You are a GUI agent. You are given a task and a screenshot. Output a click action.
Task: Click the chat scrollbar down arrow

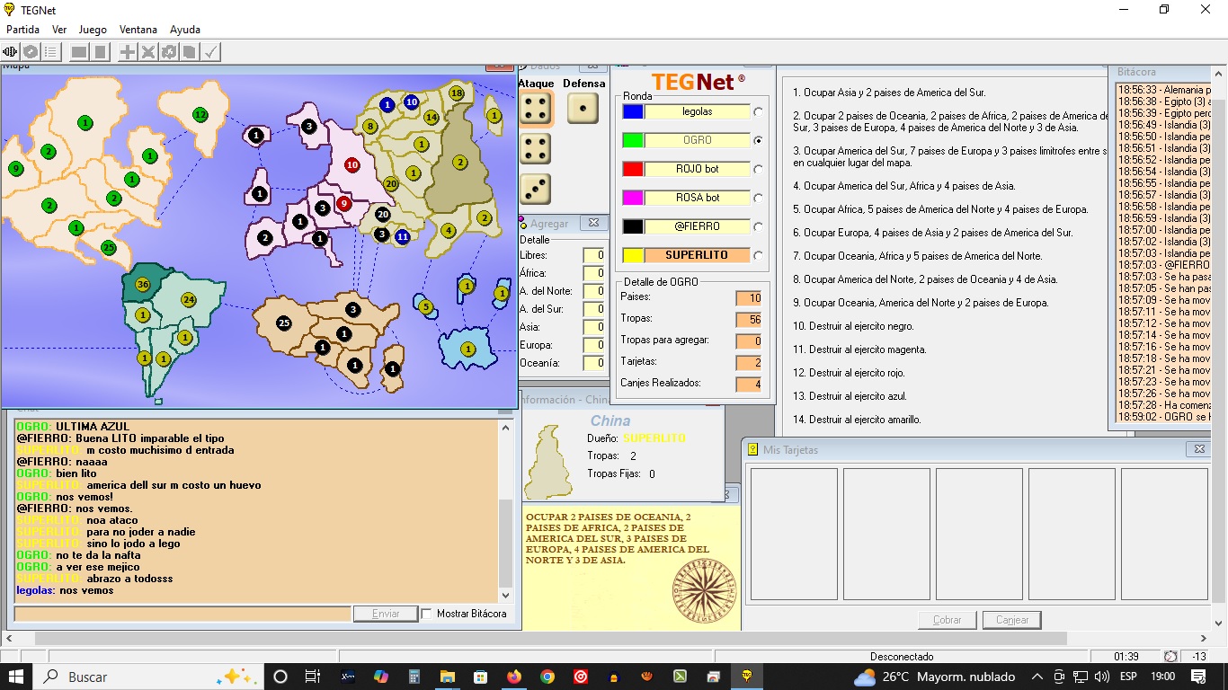(505, 595)
